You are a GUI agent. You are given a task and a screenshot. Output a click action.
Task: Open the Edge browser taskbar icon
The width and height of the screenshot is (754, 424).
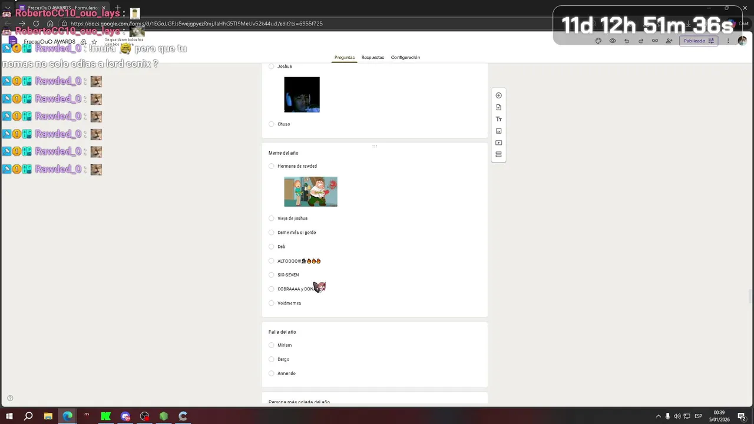coord(67,416)
